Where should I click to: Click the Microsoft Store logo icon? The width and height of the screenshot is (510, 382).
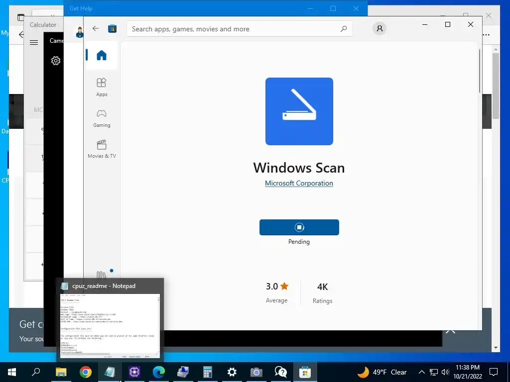pos(112,28)
